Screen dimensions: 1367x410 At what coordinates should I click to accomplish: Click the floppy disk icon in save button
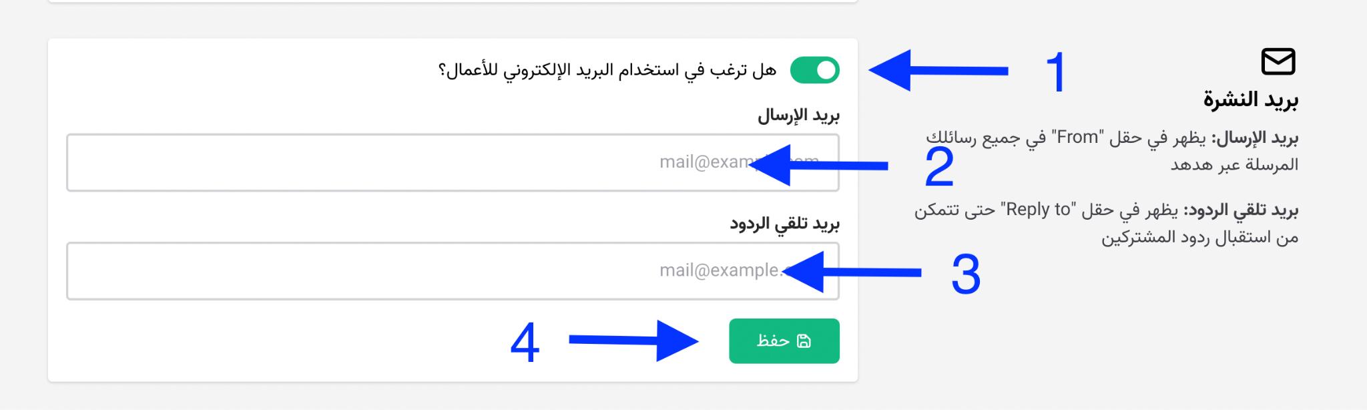(x=804, y=341)
